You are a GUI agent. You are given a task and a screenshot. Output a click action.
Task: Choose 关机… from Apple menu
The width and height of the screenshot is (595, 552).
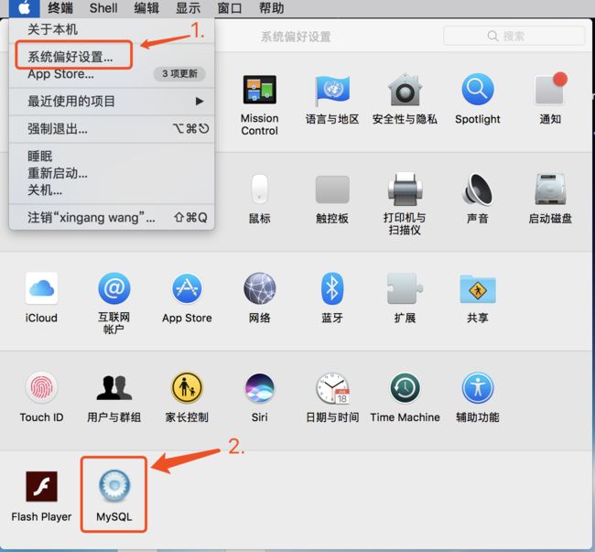coord(112,190)
